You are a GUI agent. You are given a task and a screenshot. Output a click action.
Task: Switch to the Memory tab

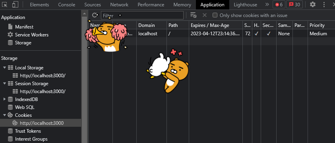(182, 5)
